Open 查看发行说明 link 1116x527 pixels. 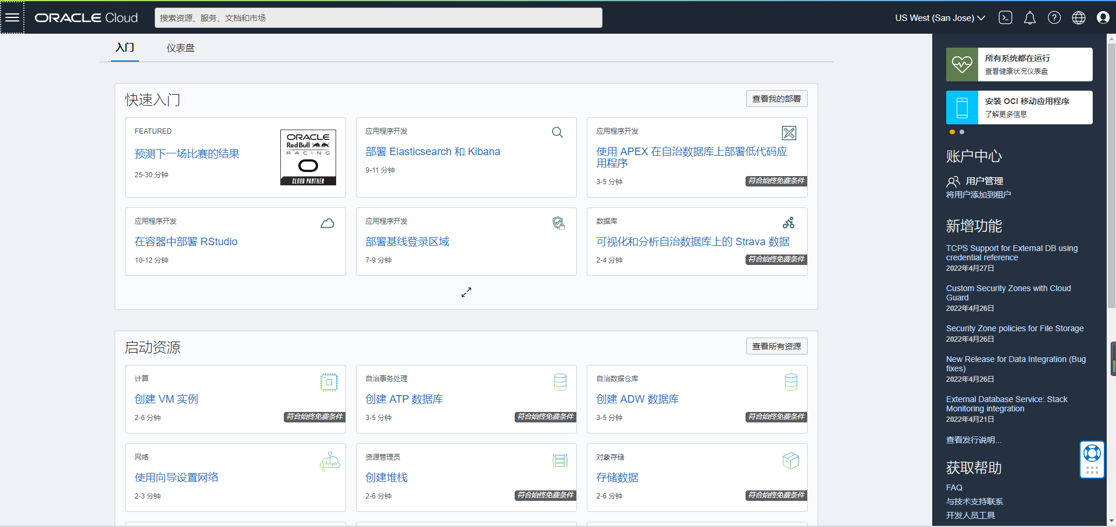coord(974,440)
